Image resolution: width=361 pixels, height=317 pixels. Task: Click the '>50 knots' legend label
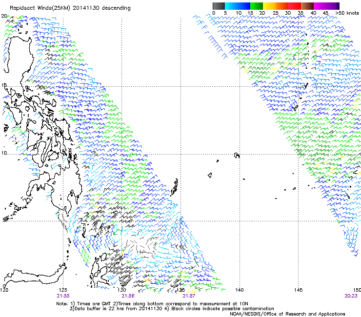(x=347, y=13)
